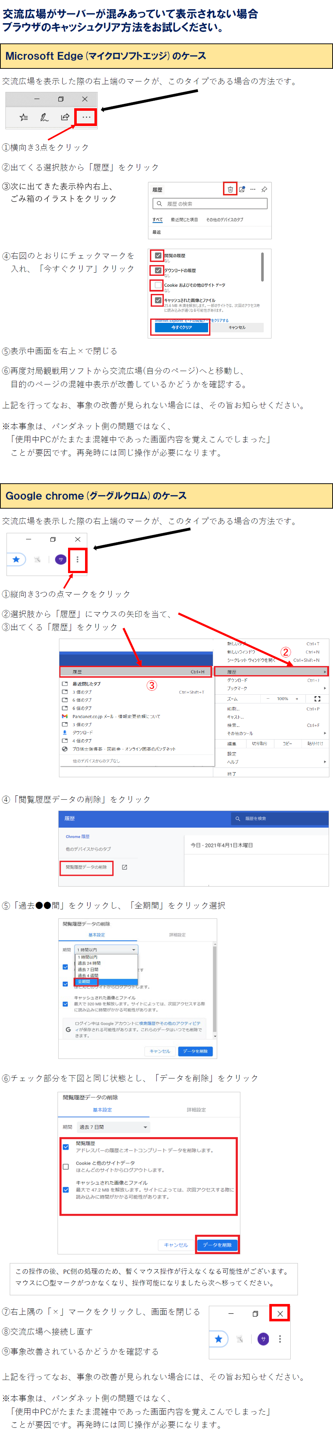Image resolution: width=333 pixels, height=1443 pixels.
Task: Pin the Edge 履歴 panel with pin icon
Action: (x=264, y=189)
